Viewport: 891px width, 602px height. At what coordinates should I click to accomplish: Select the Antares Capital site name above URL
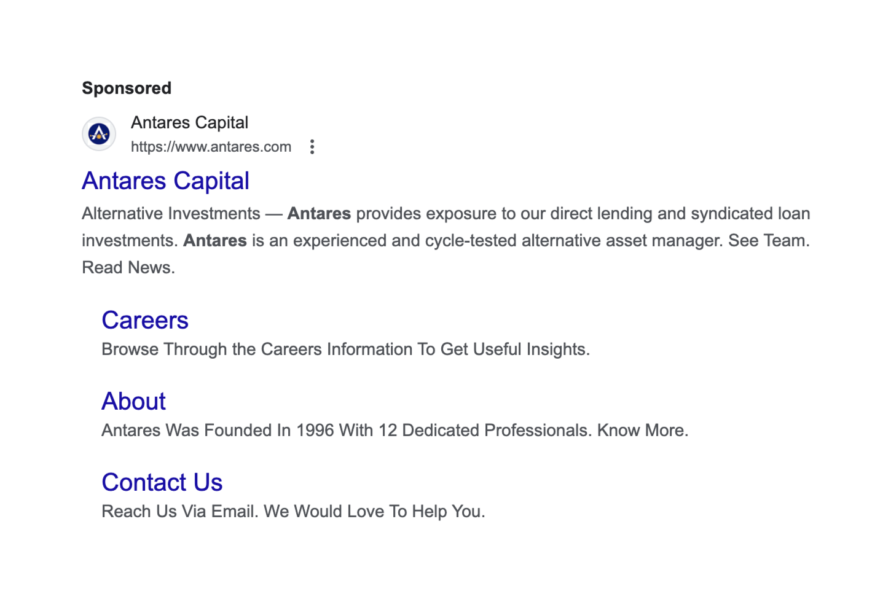[x=189, y=122]
